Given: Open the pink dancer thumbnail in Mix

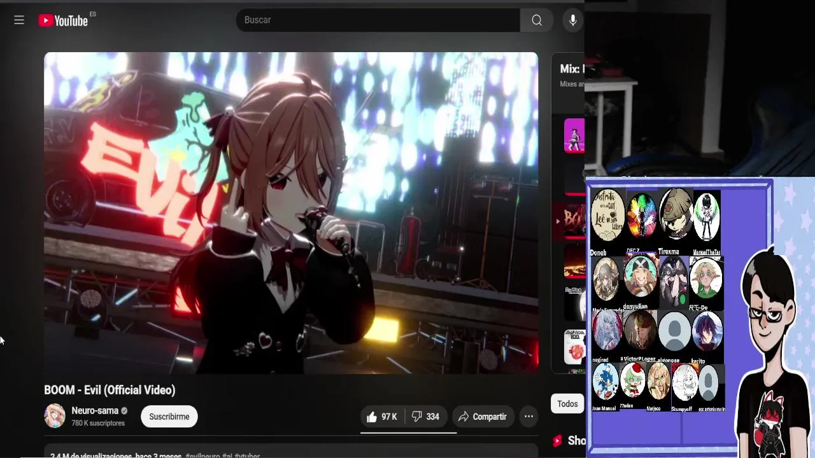Looking at the screenshot, I should pyautogui.click(x=574, y=135).
